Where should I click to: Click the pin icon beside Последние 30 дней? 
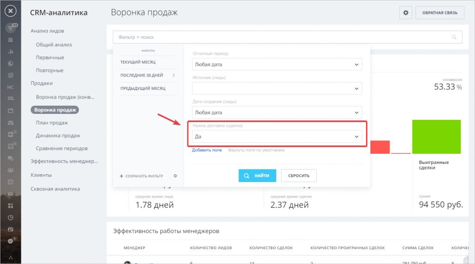click(173, 75)
